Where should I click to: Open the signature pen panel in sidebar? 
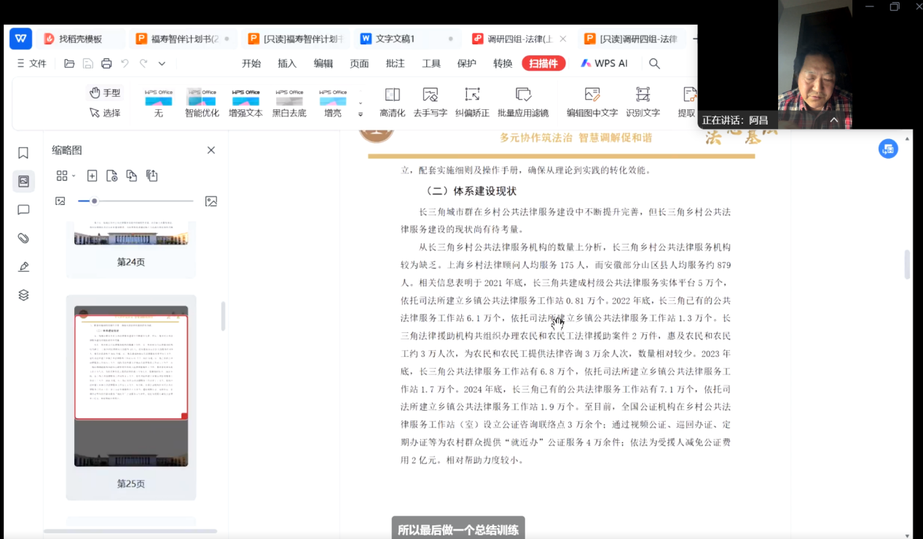[23, 267]
